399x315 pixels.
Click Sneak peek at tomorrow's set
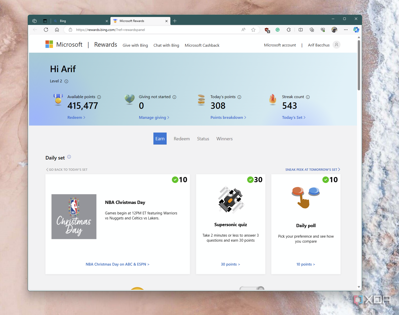click(313, 169)
